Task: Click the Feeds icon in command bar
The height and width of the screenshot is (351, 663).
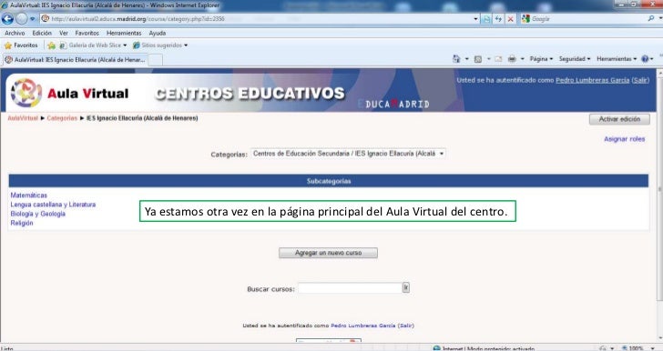Action: coord(478,59)
